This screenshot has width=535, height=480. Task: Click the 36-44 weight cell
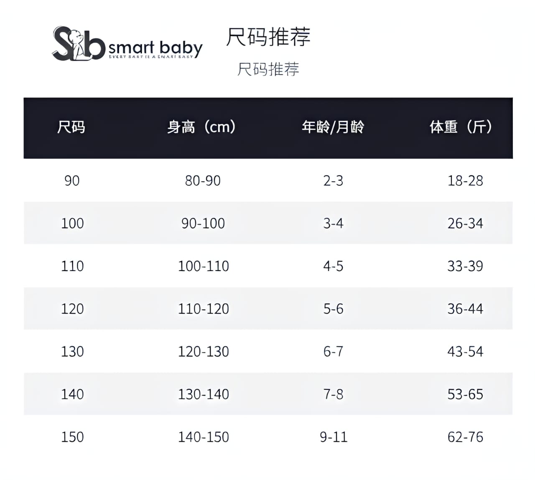click(465, 309)
